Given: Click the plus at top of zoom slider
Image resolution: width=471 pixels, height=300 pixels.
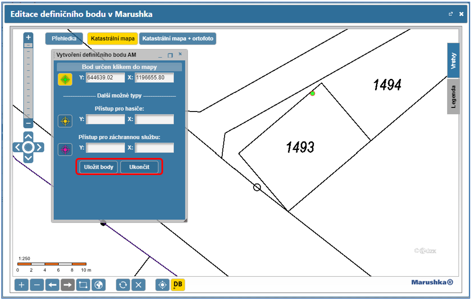Looking at the screenshot, I should [28, 37].
